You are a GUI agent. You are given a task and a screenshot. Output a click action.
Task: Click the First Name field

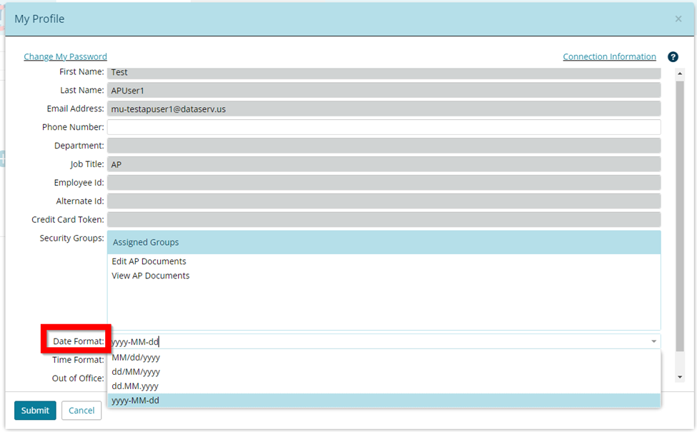383,72
